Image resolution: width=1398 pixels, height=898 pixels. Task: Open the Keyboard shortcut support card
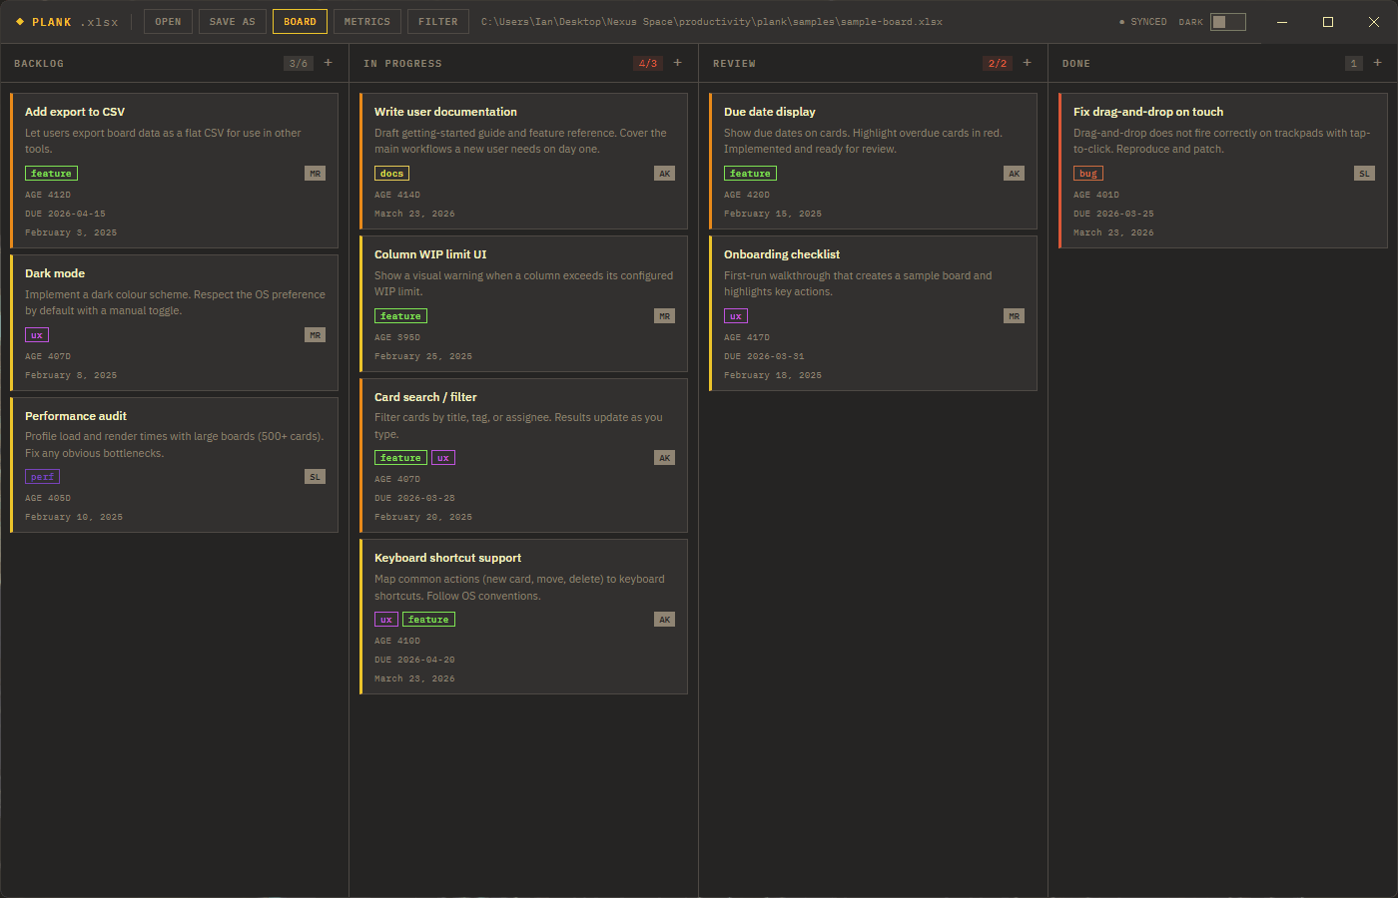click(447, 558)
